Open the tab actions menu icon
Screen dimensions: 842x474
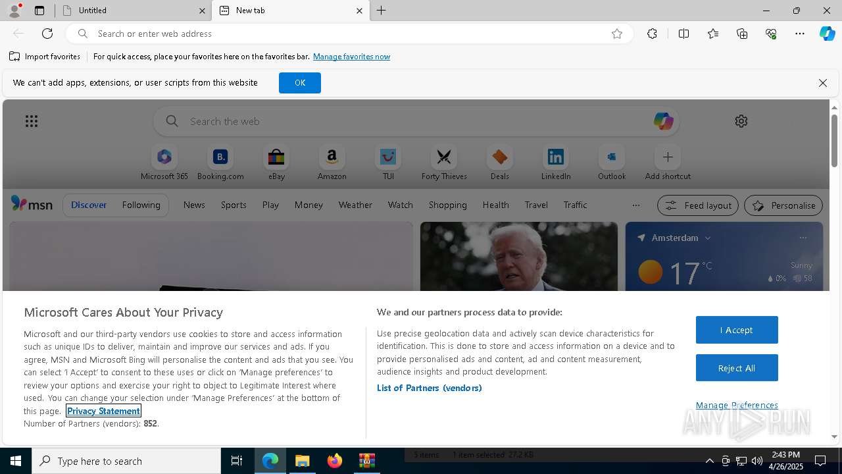(x=39, y=11)
